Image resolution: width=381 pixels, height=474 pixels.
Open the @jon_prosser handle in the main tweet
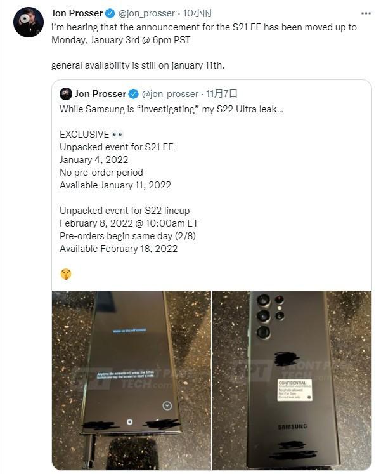coord(146,13)
